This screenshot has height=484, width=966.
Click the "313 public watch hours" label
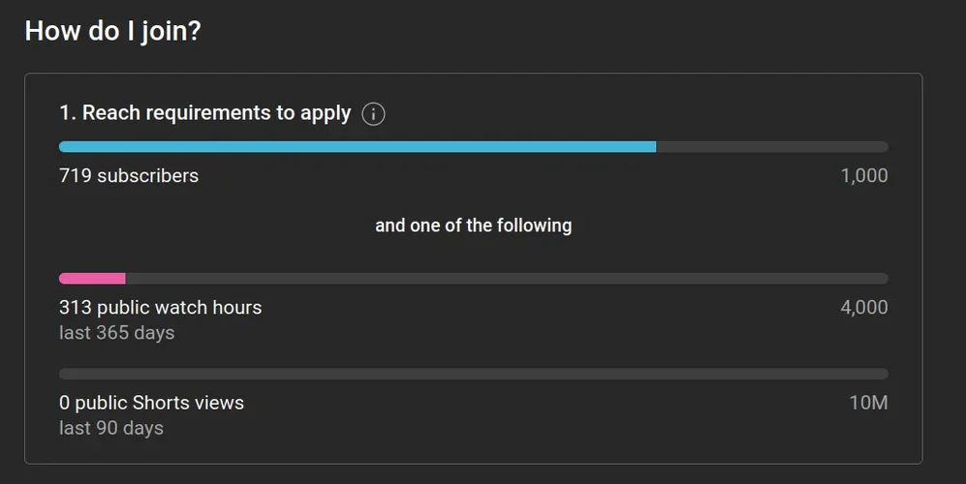(x=160, y=308)
